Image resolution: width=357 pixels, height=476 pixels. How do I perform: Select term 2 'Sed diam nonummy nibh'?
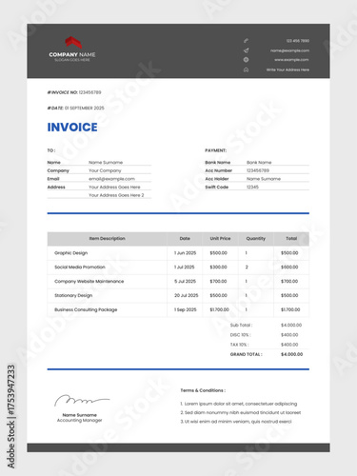pyautogui.click(x=241, y=412)
